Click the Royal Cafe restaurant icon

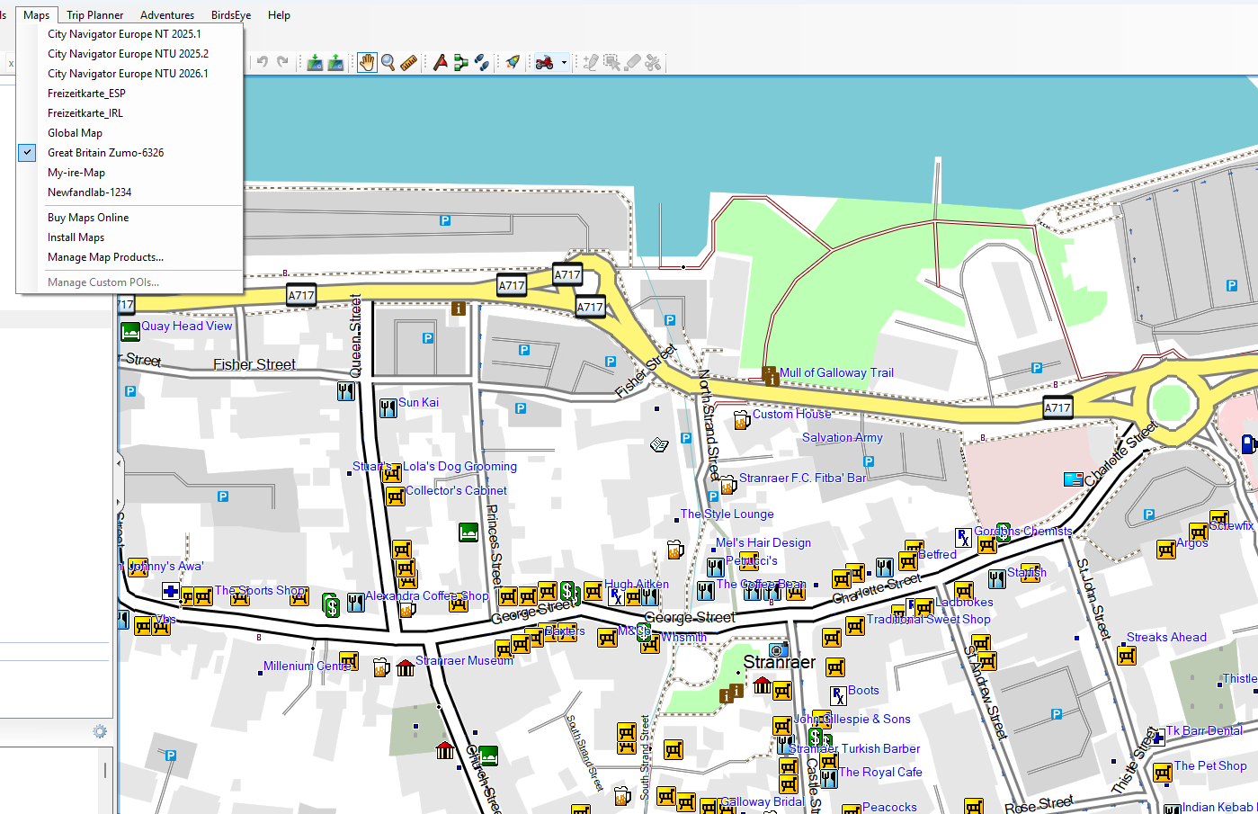click(829, 779)
